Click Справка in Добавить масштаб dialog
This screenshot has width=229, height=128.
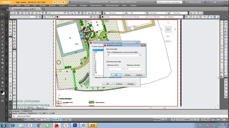(x=139, y=75)
